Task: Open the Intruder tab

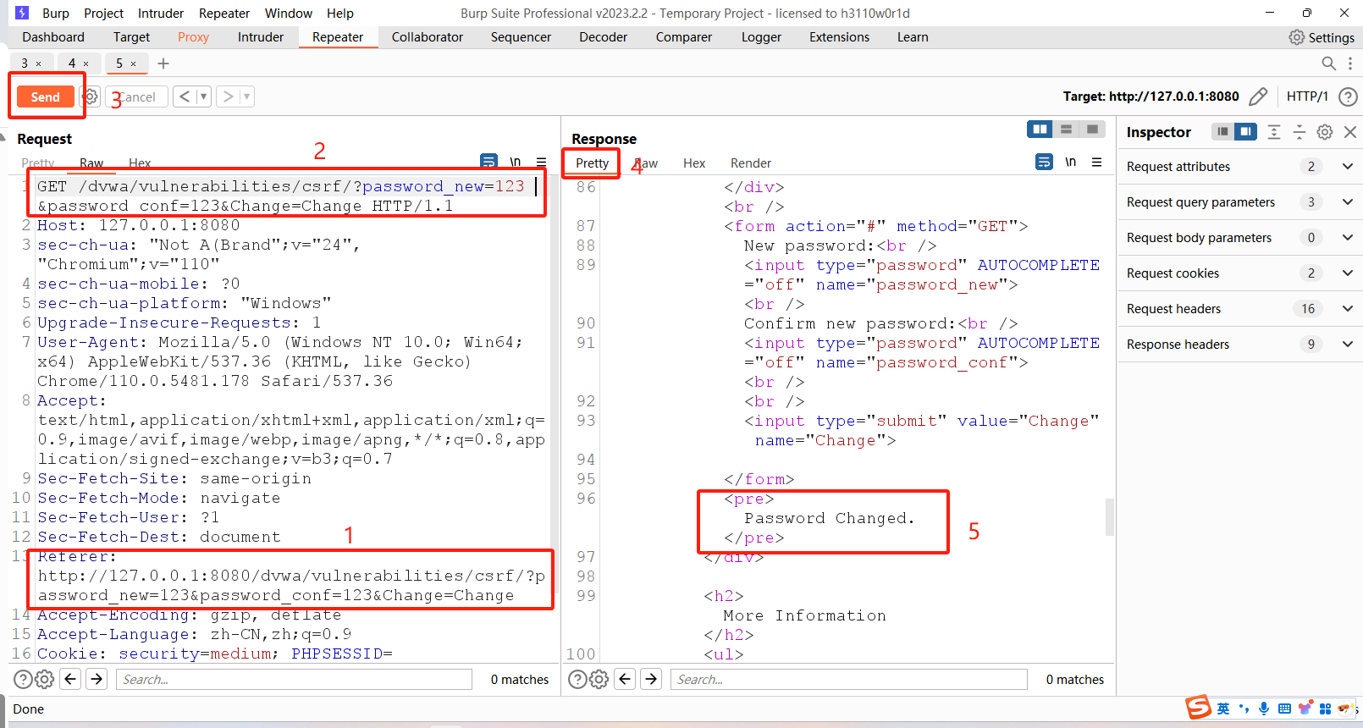Action: coord(261,37)
